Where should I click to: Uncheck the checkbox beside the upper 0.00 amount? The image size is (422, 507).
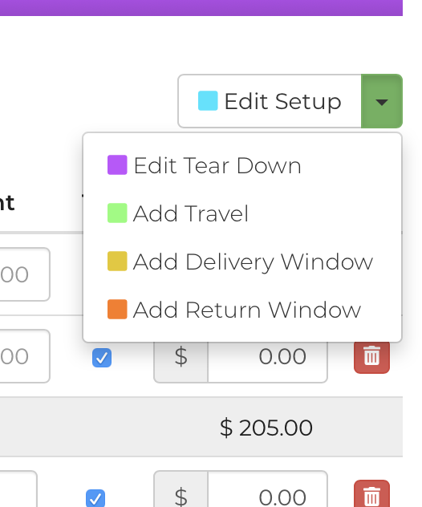(102, 358)
